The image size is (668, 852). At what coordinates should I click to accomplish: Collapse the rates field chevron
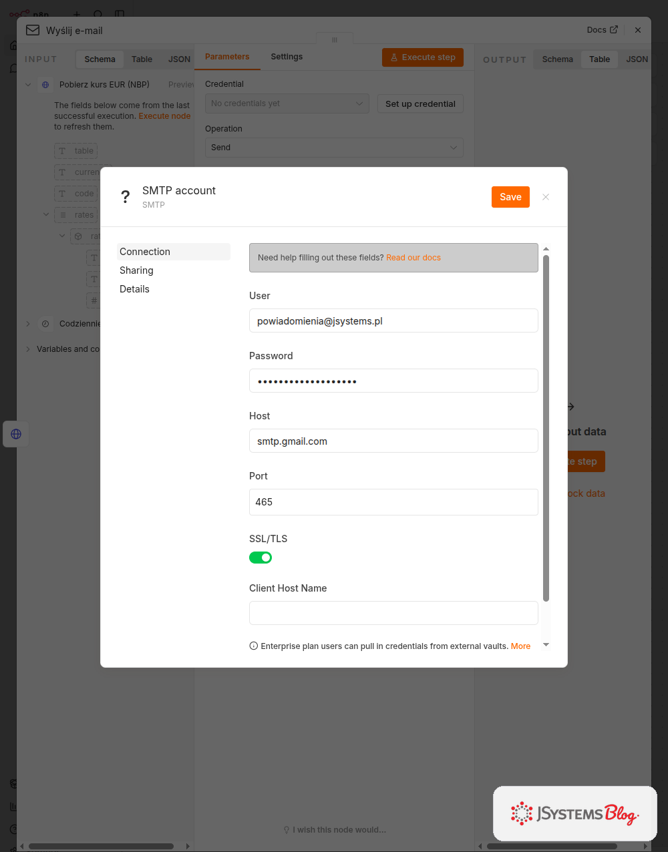tap(46, 215)
